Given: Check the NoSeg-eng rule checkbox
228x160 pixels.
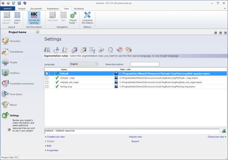Looking at the screenshot, I should tap(47, 87).
